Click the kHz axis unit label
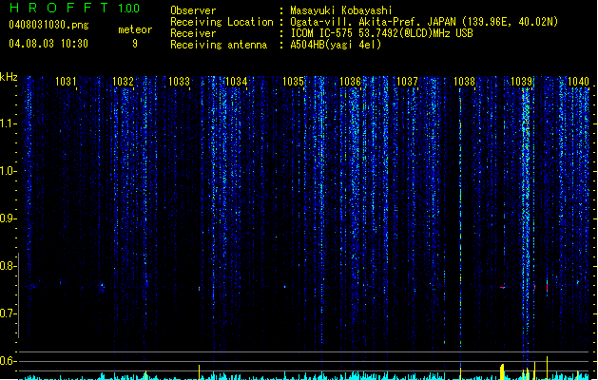The height and width of the screenshot is (380, 598). 9,77
